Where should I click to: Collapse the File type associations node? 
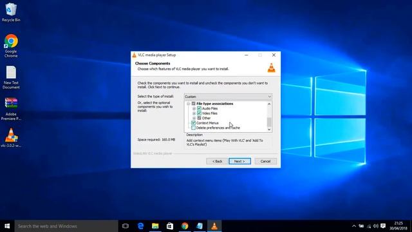pos(189,104)
